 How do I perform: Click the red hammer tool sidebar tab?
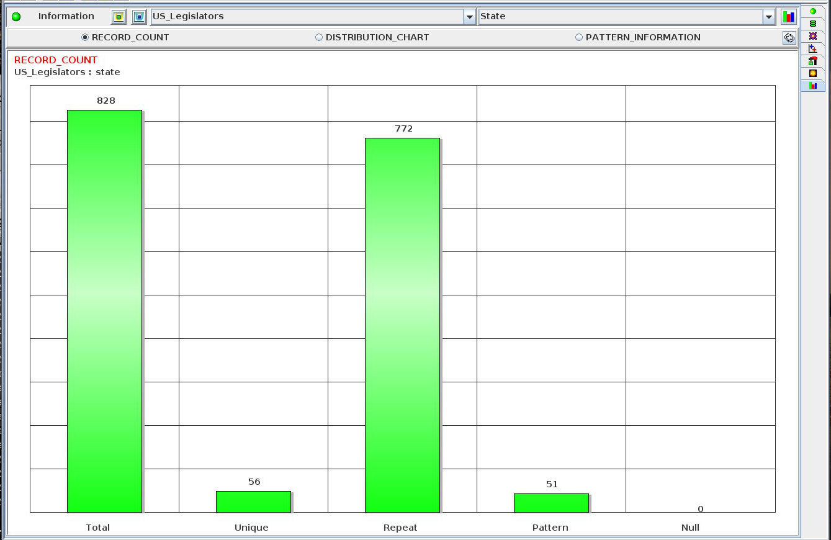coord(812,61)
